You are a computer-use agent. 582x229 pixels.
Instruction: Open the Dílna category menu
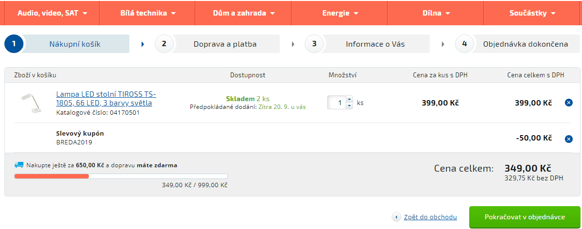click(x=436, y=13)
